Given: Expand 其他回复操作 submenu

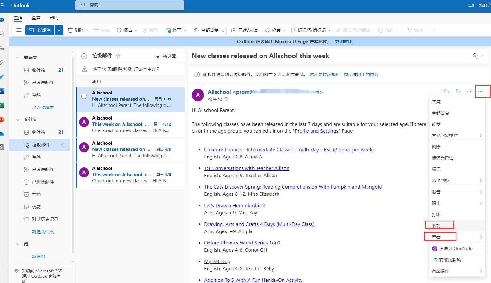Looking at the screenshot, I should tap(457, 135).
